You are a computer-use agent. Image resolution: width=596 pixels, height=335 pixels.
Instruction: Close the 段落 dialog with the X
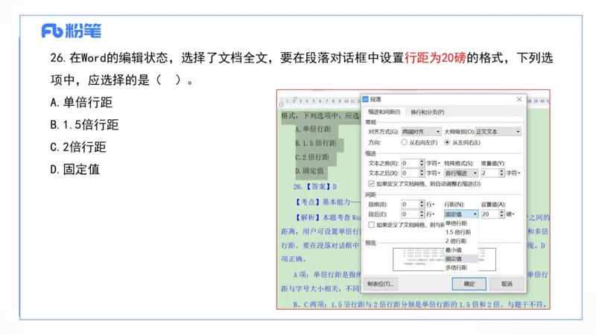click(519, 99)
